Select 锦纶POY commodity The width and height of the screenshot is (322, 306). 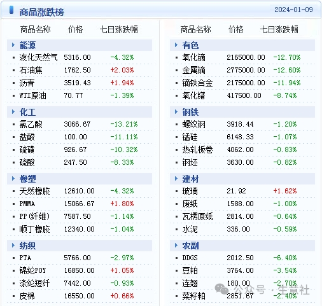pyautogui.click(x=32, y=270)
